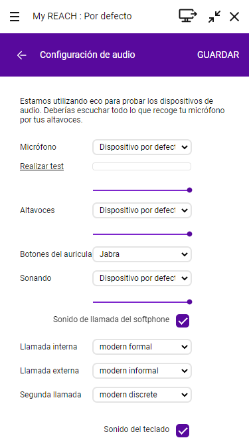This screenshot has width=249, height=444.
Task: Click the microphone test level bar
Action: click(x=141, y=166)
